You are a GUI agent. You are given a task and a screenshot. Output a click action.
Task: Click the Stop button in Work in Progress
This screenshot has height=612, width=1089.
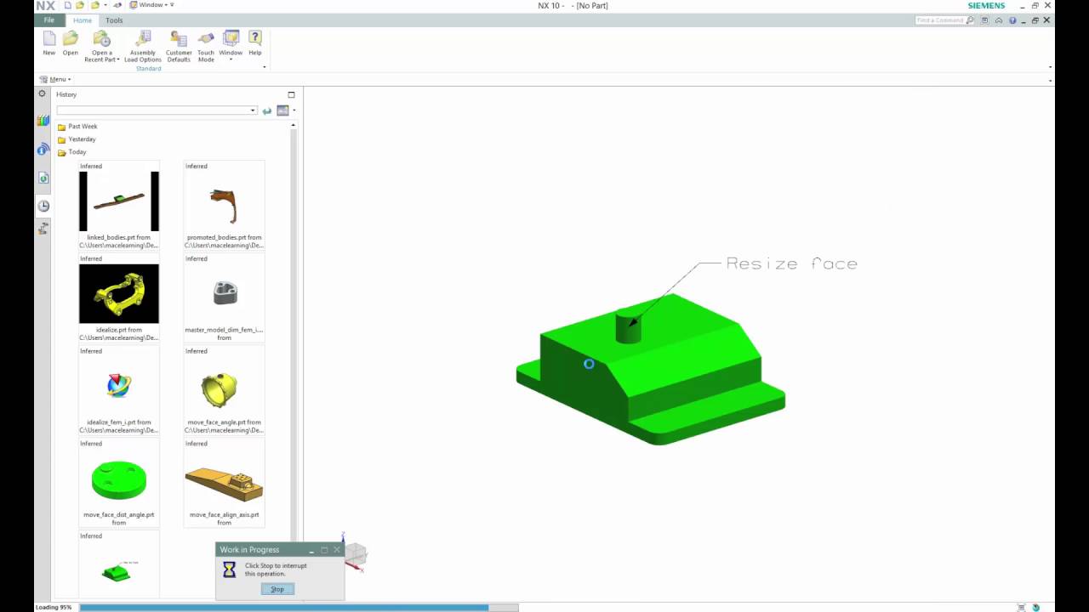click(277, 589)
